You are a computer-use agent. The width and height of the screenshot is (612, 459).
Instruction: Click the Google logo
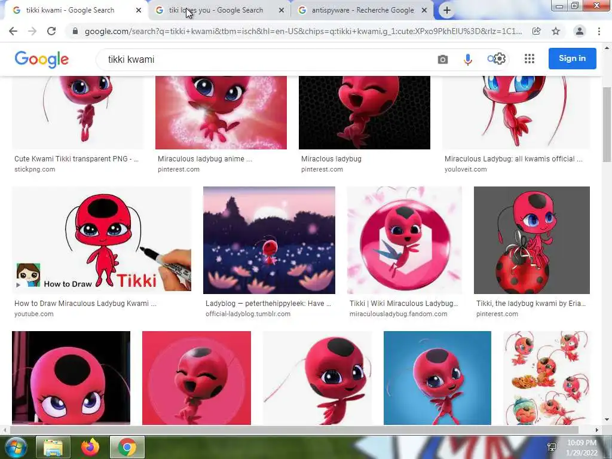(41, 59)
